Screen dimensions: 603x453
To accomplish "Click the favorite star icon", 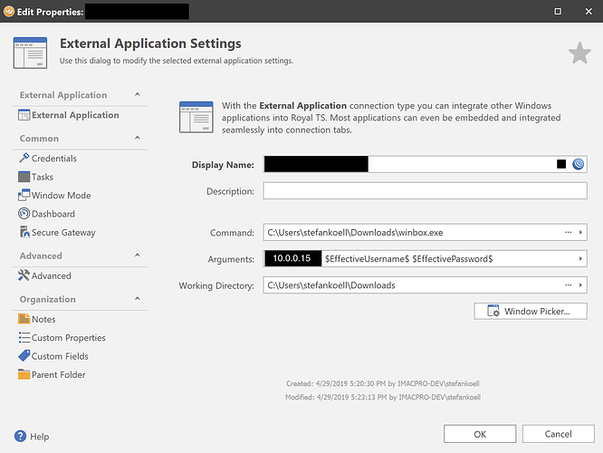I will [x=579, y=53].
